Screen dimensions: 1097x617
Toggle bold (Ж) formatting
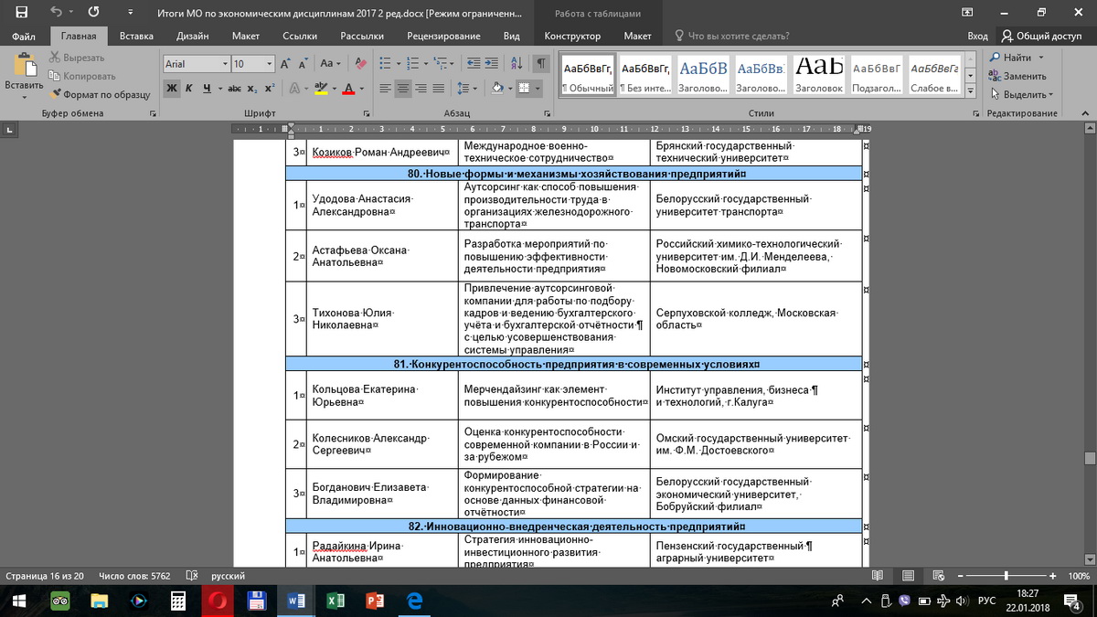point(172,89)
